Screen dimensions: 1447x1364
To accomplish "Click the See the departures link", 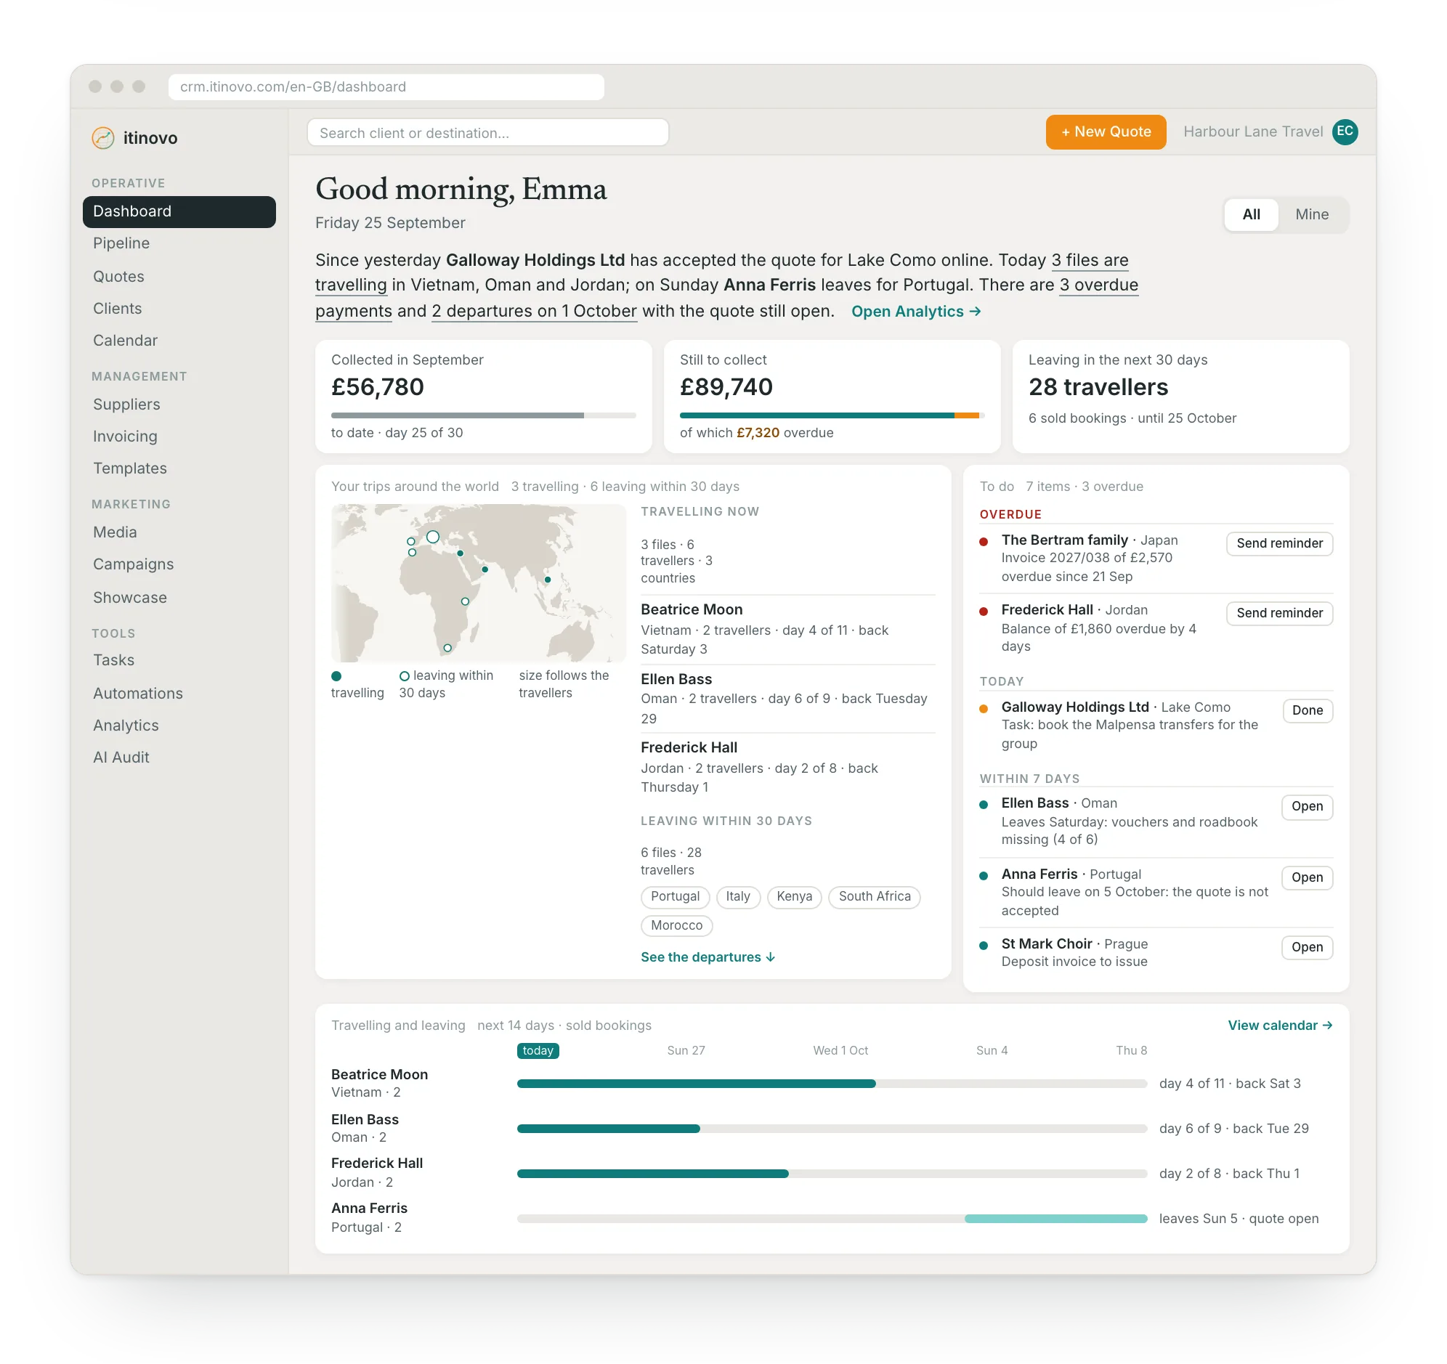I will [708, 958].
